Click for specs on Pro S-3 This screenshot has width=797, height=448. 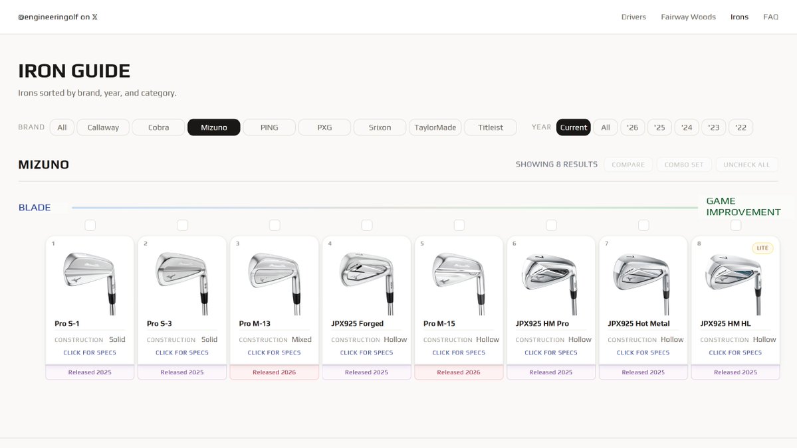click(182, 352)
